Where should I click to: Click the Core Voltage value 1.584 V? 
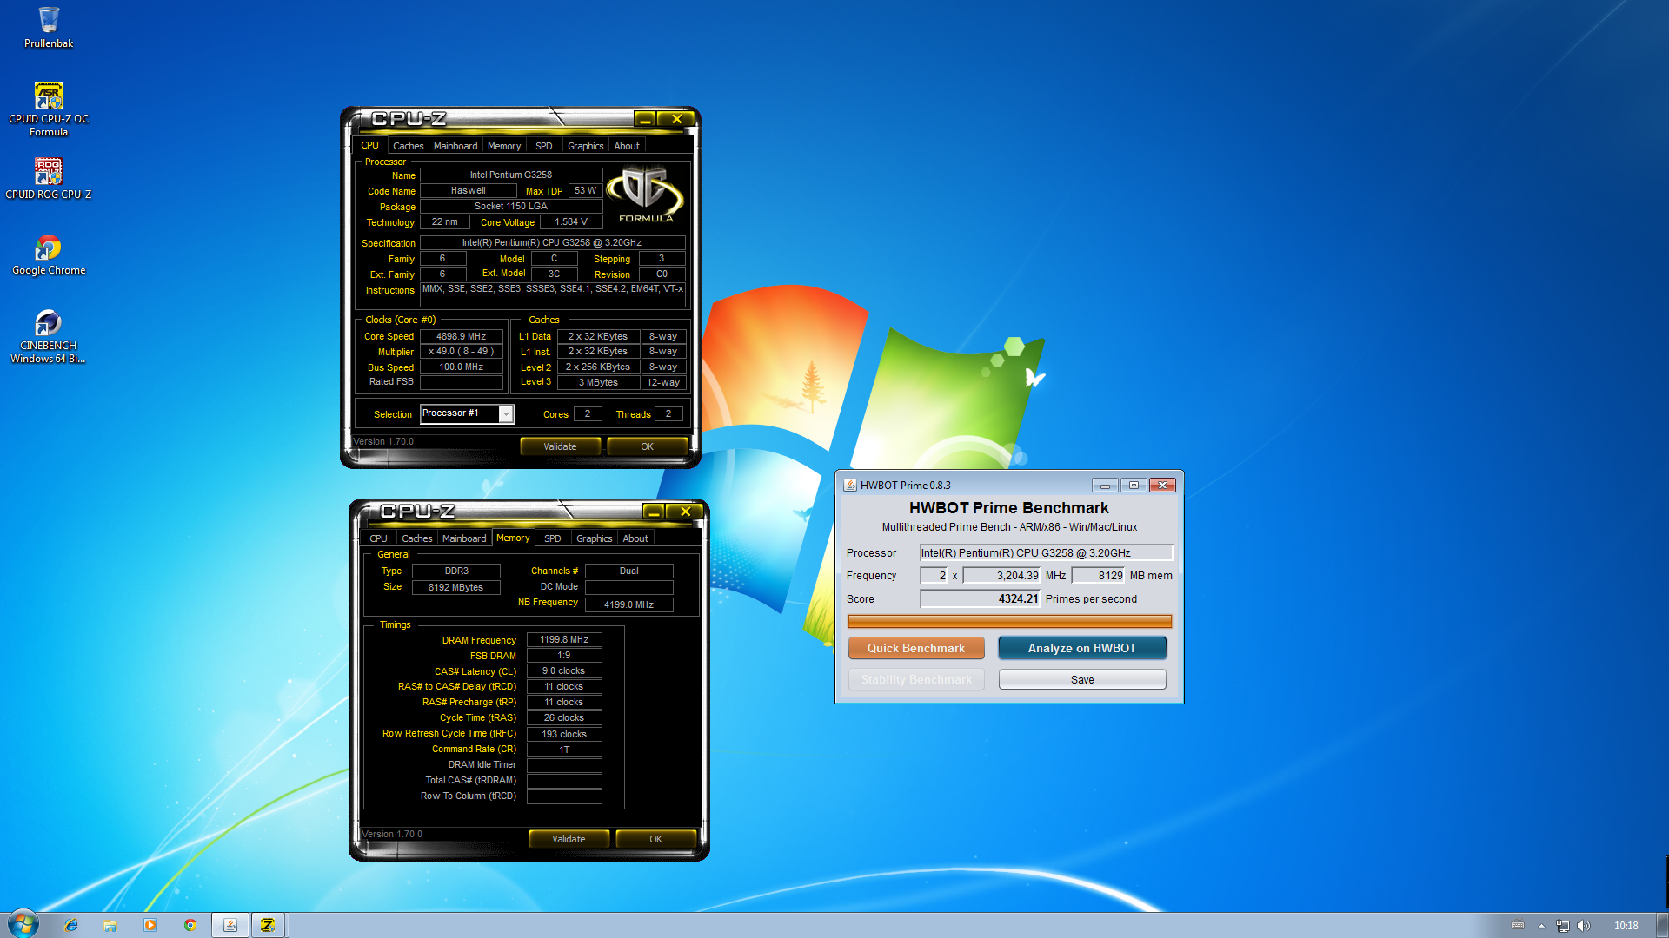coord(571,222)
